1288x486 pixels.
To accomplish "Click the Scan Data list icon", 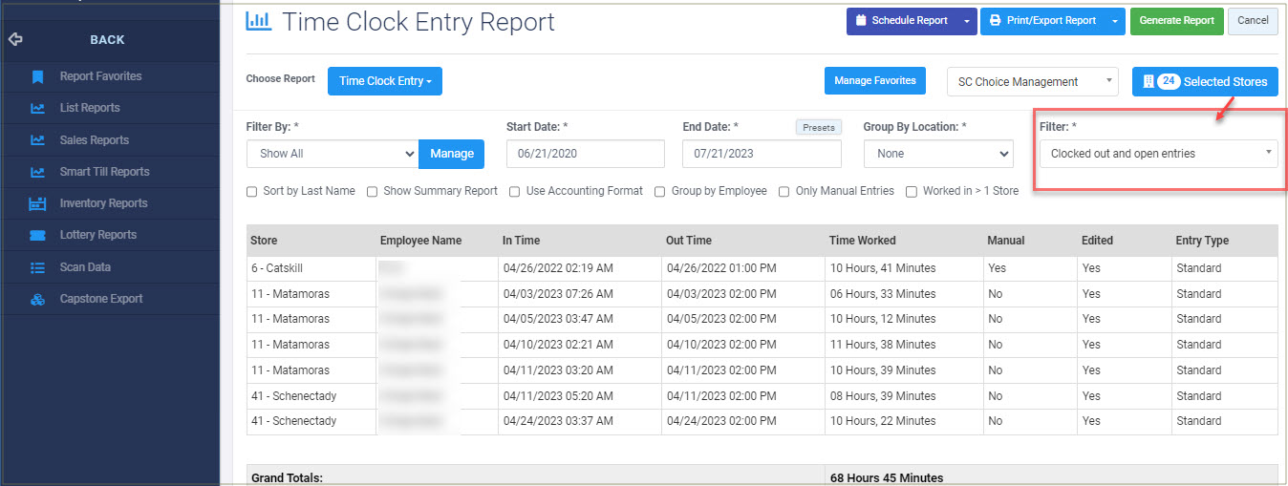I will point(37,267).
